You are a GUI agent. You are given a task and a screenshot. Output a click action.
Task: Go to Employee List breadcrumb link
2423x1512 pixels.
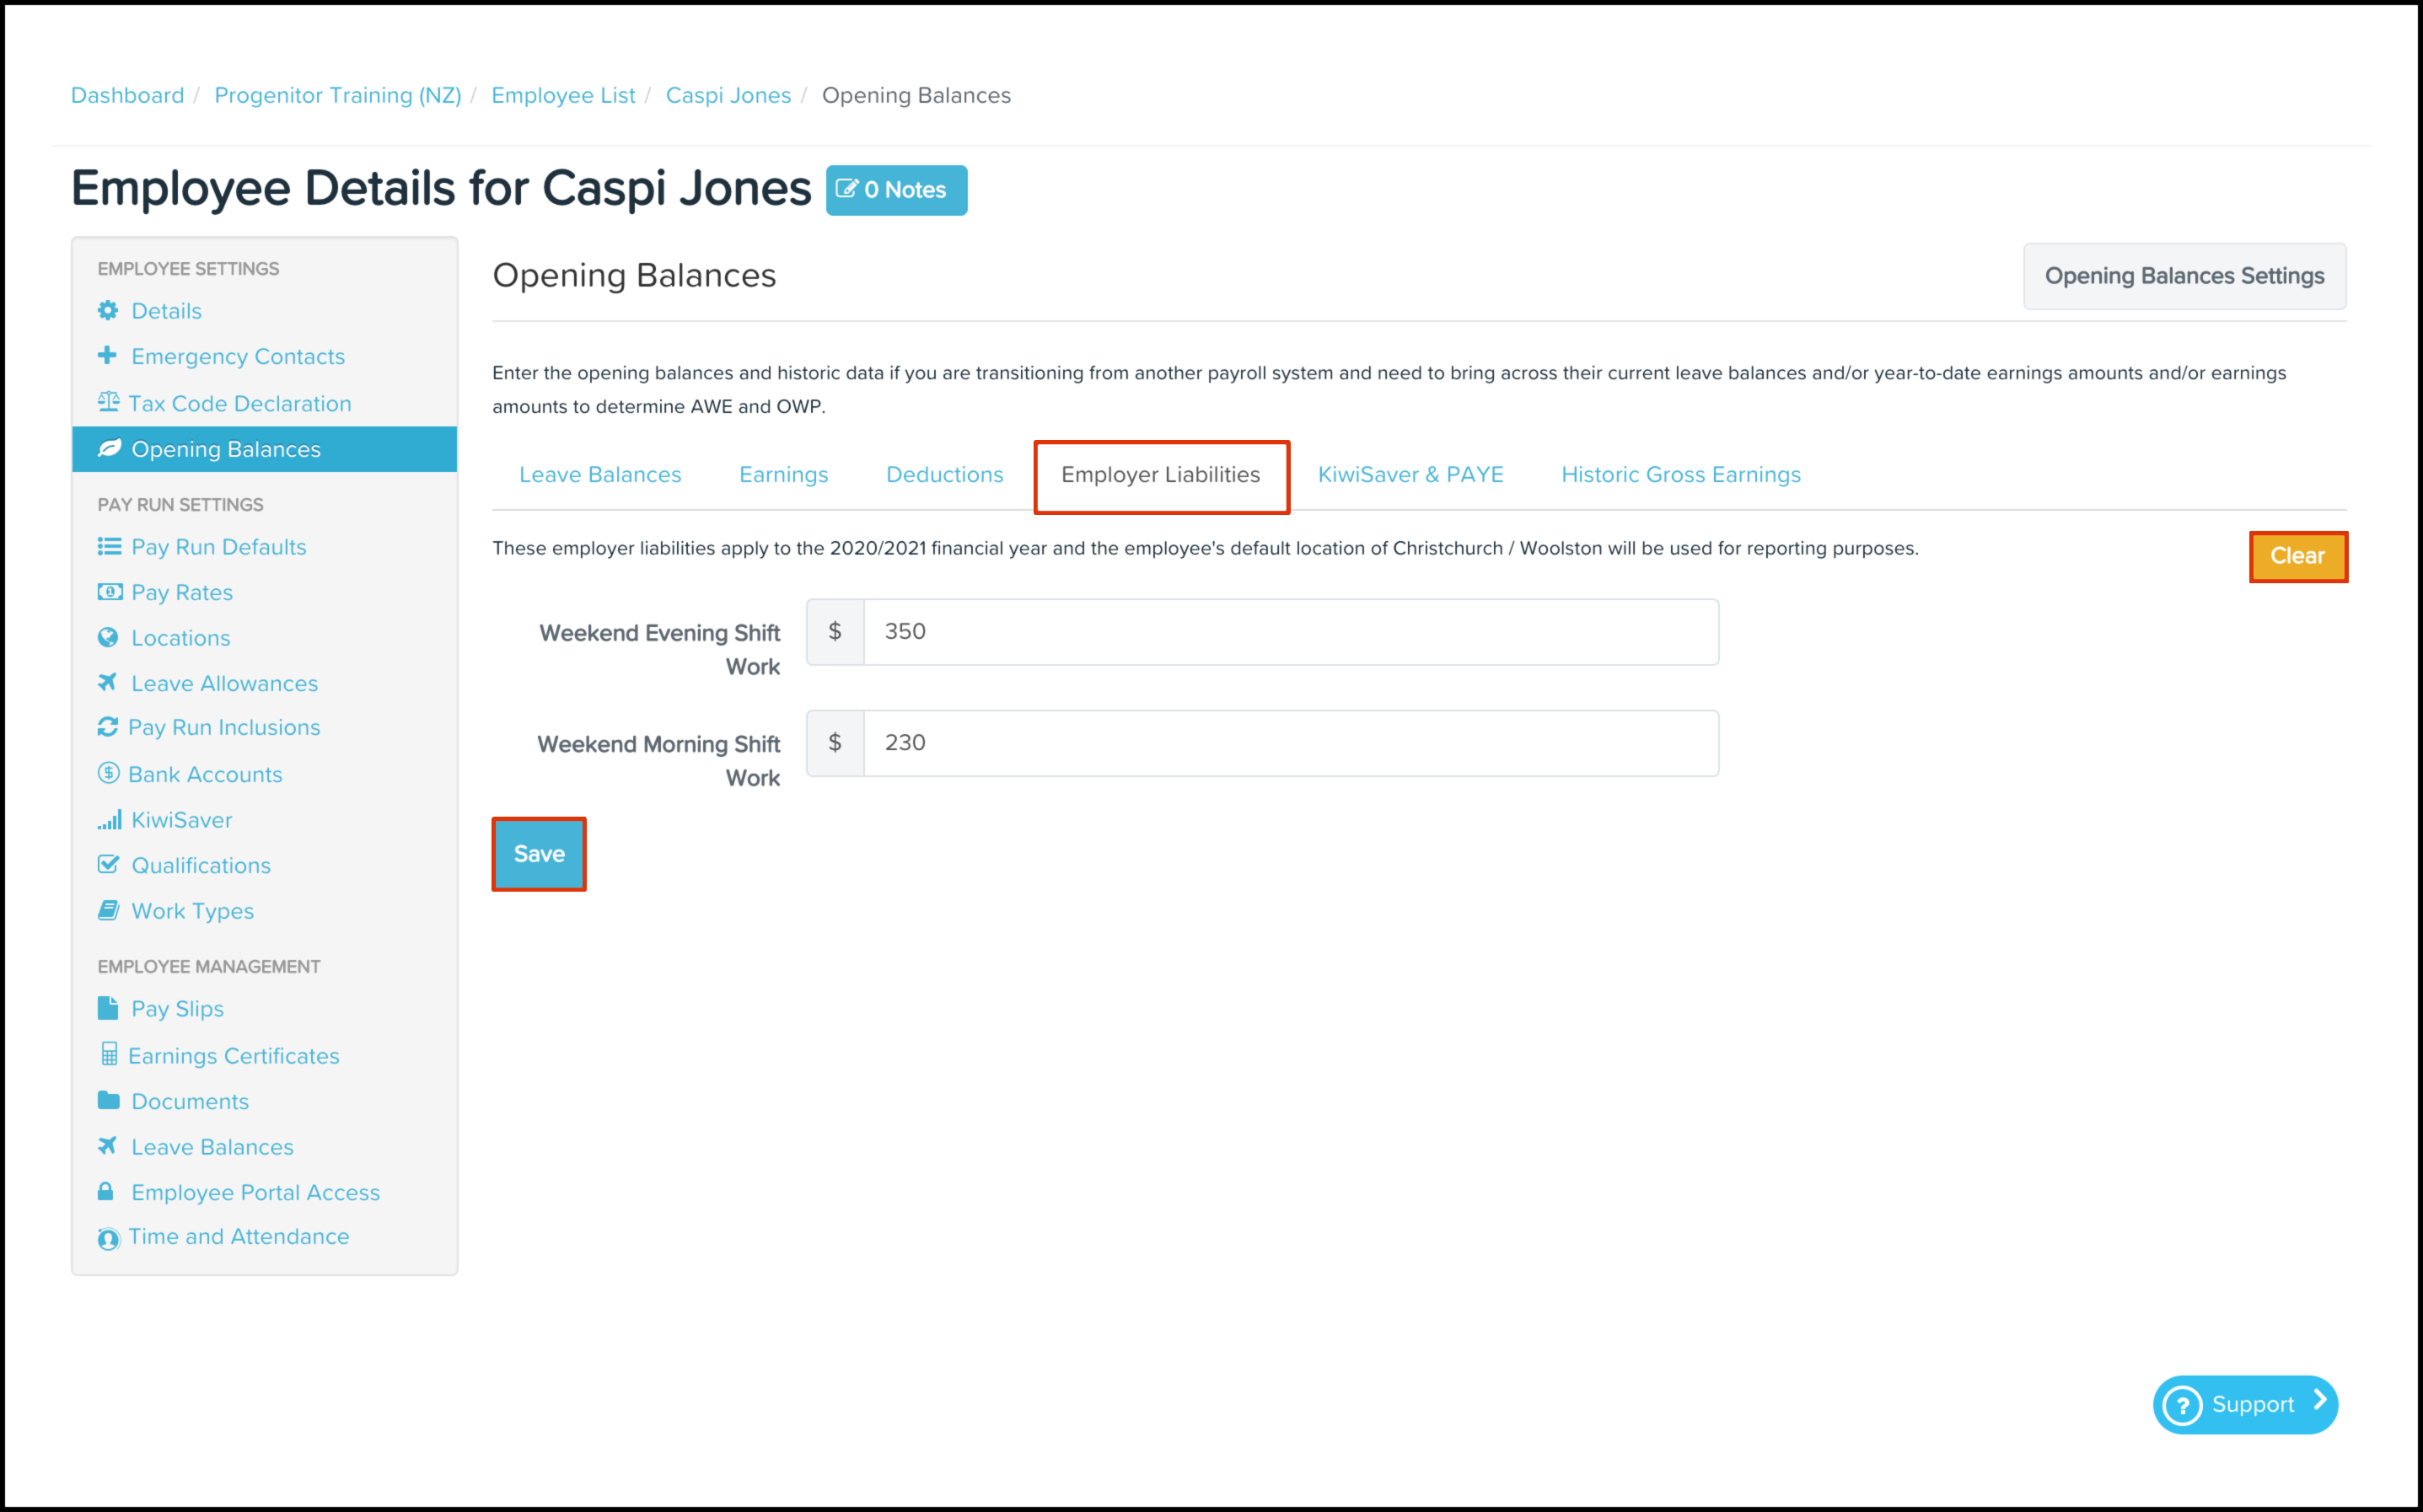click(563, 95)
